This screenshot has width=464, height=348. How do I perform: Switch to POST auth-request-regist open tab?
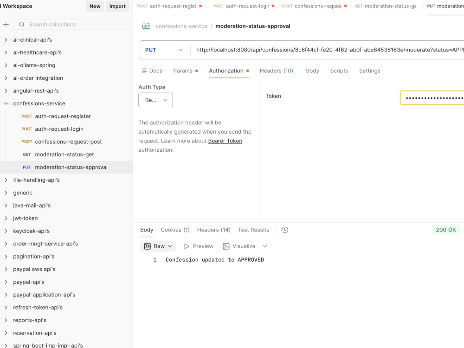pos(169,6)
